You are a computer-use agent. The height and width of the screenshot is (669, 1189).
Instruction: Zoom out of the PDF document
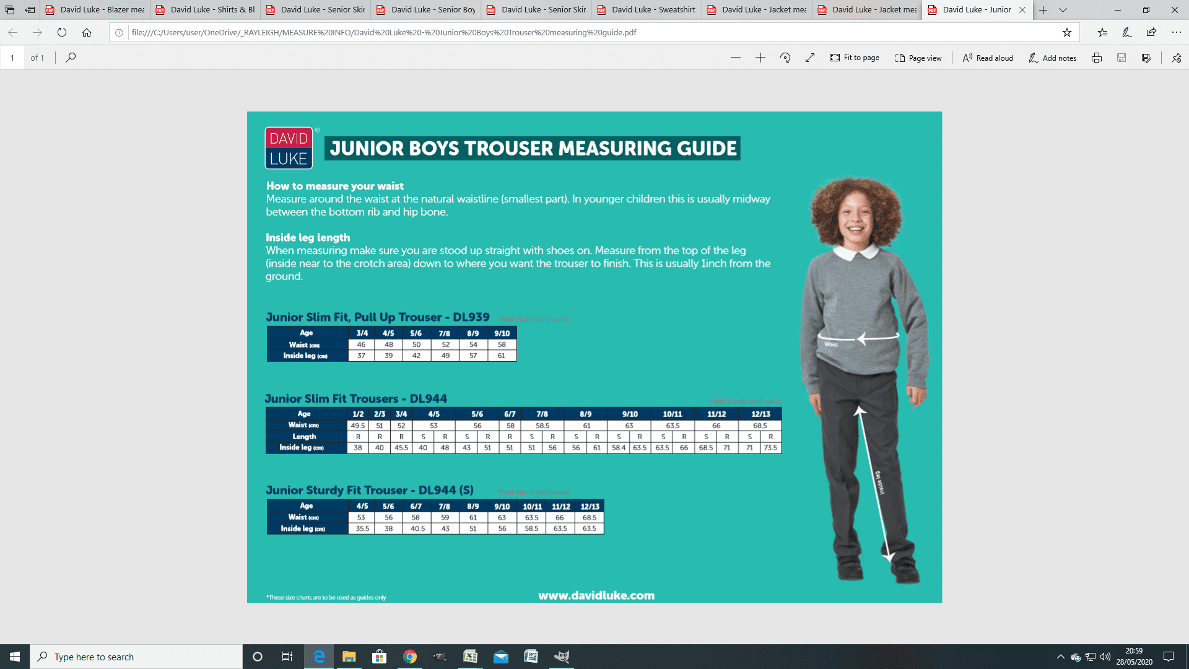click(735, 58)
